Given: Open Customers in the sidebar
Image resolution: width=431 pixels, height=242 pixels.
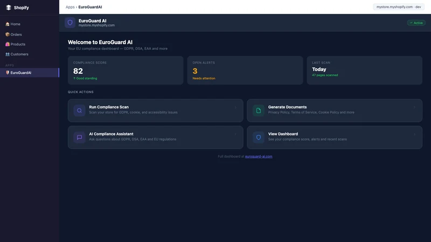Looking at the screenshot, I should pyautogui.click(x=30, y=54).
